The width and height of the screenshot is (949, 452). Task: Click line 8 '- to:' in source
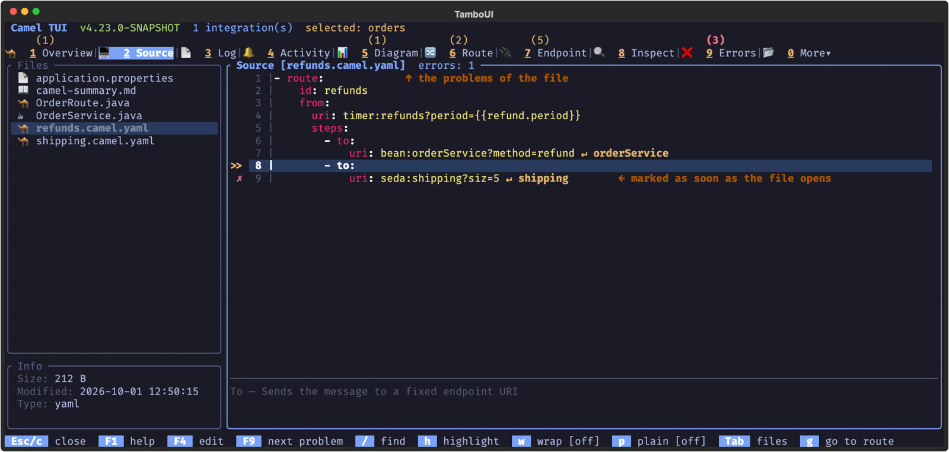click(590, 165)
